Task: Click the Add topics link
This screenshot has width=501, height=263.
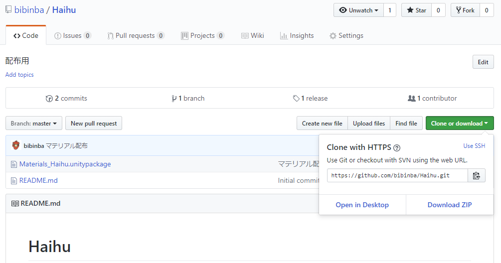Action: pos(19,74)
